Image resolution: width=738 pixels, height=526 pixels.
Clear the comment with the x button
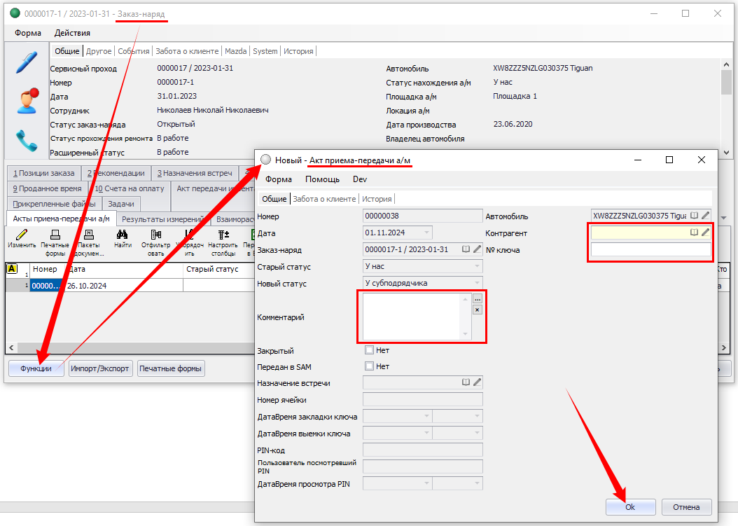point(478,310)
